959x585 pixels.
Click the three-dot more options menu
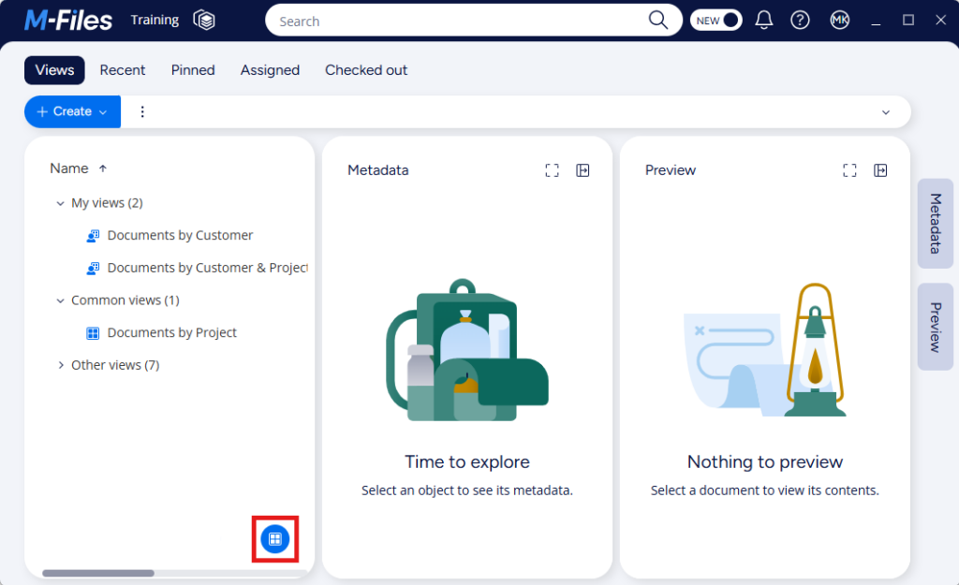[142, 111]
